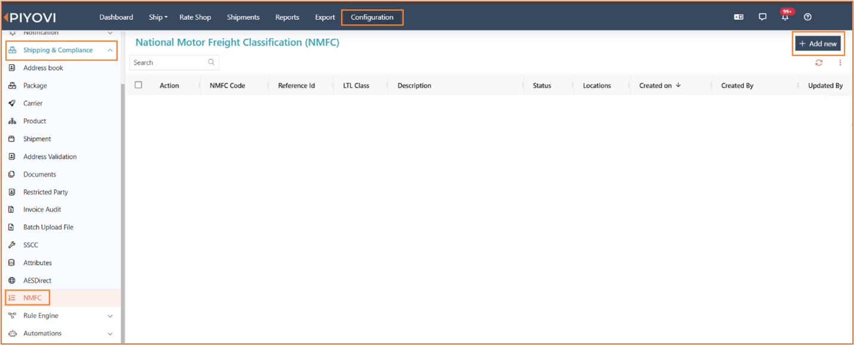
Task: Click the notifications bell icon
Action: click(785, 17)
